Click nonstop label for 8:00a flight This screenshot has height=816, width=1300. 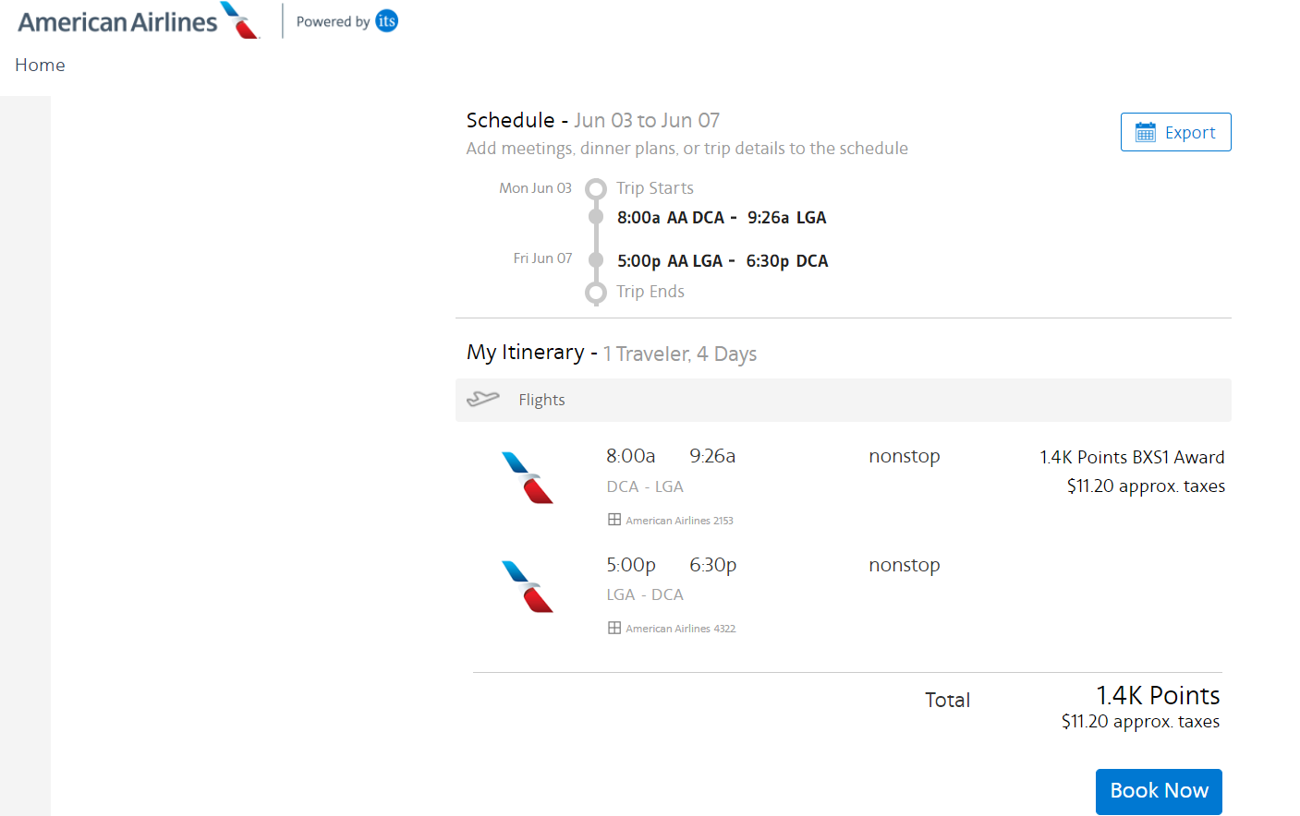[x=905, y=456]
